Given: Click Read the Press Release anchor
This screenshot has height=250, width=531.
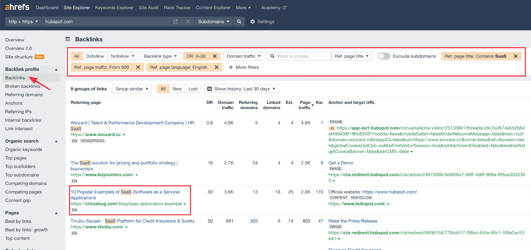Looking at the screenshot, I should pyautogui.click(x=353, y=221).
